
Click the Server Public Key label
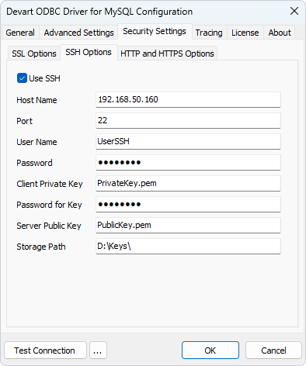[49, 226]
